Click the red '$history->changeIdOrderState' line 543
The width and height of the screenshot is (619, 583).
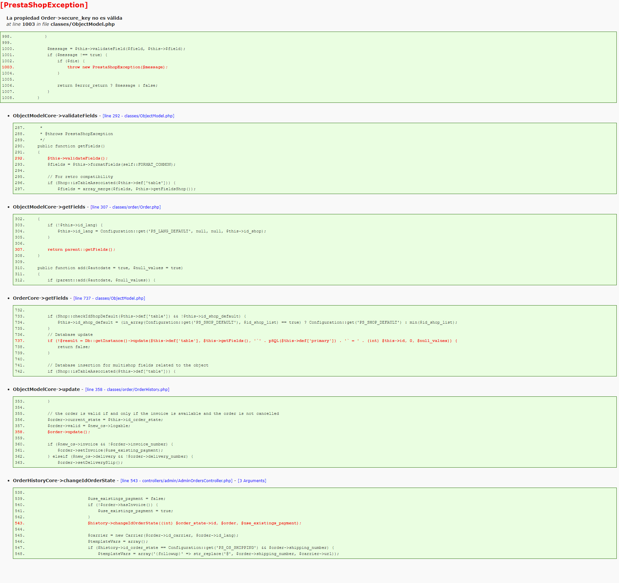click(x=194, y=523)
